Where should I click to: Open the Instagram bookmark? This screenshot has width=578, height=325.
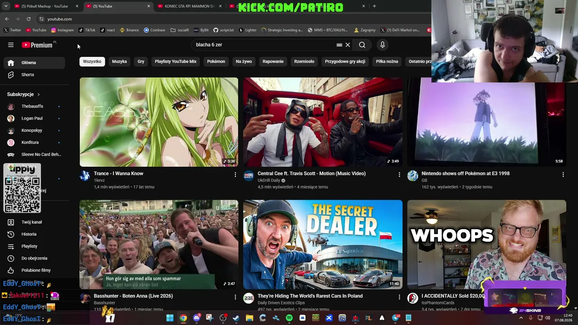pyautogui.click(x=62, y=30)
